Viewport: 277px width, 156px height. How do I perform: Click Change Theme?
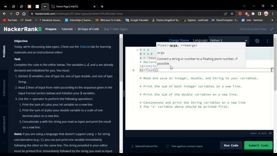179,40
